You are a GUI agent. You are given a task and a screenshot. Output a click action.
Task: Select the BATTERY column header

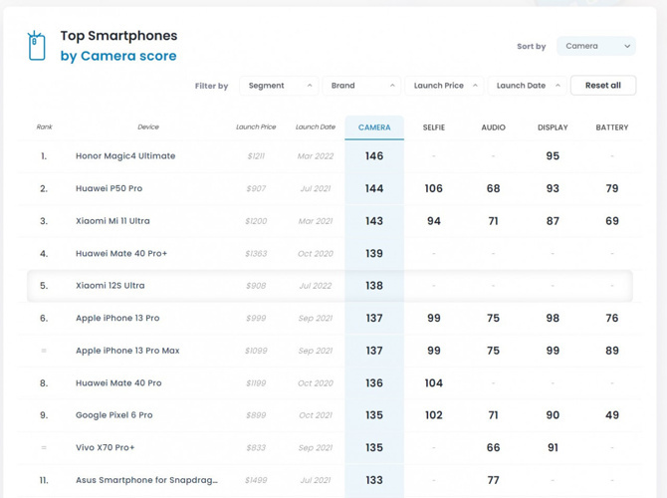click(x=611, y=127)
